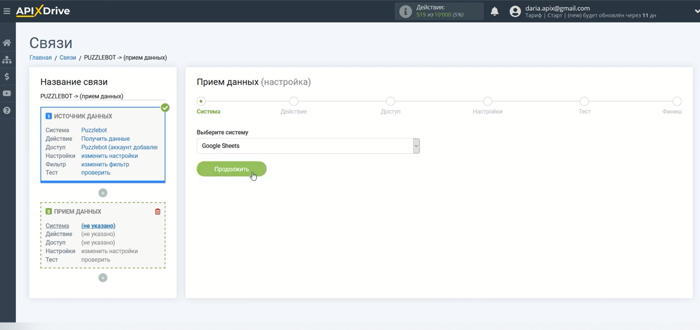Click the Действия usage counter
The width and height of the screenshot is (700, 330).
tap(439, 11)
